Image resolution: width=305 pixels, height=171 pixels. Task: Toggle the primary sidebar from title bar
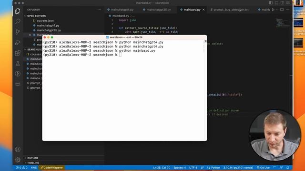271,3
